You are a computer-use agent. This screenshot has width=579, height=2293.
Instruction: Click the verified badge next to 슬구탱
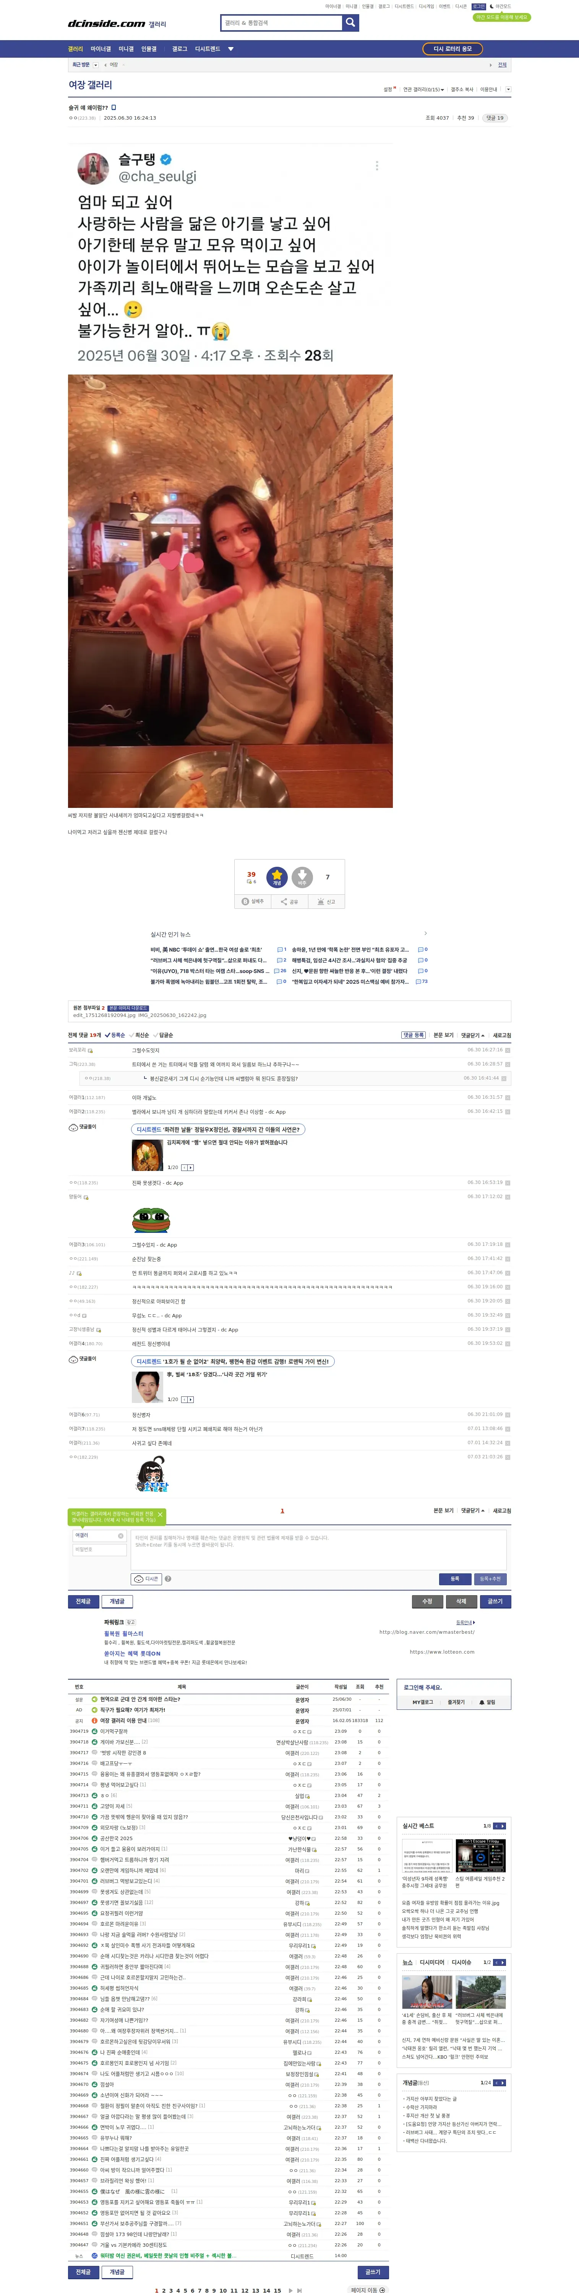coord(166,159)
